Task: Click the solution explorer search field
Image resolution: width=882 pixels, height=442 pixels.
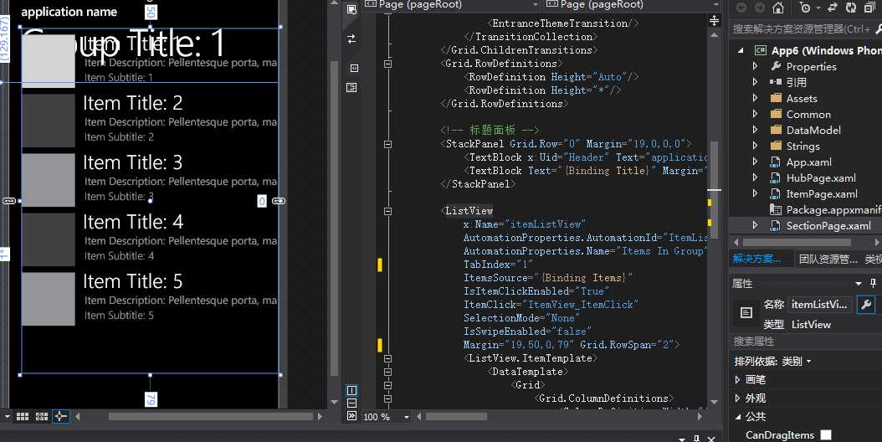Action: pos(803,28)
